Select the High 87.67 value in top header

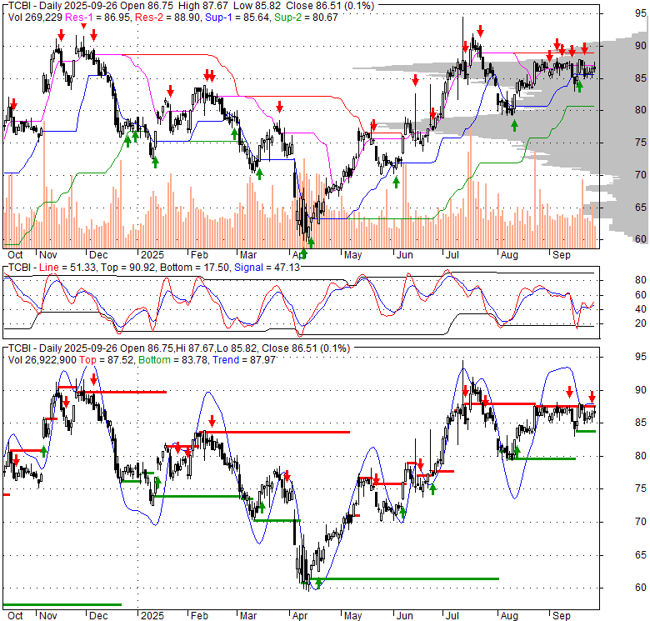[x=204, y=6]
